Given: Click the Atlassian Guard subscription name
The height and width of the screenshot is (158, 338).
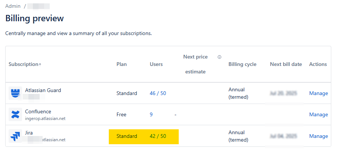Looking at the screenshot, I should pyautogui.click(x=43, y=90).
